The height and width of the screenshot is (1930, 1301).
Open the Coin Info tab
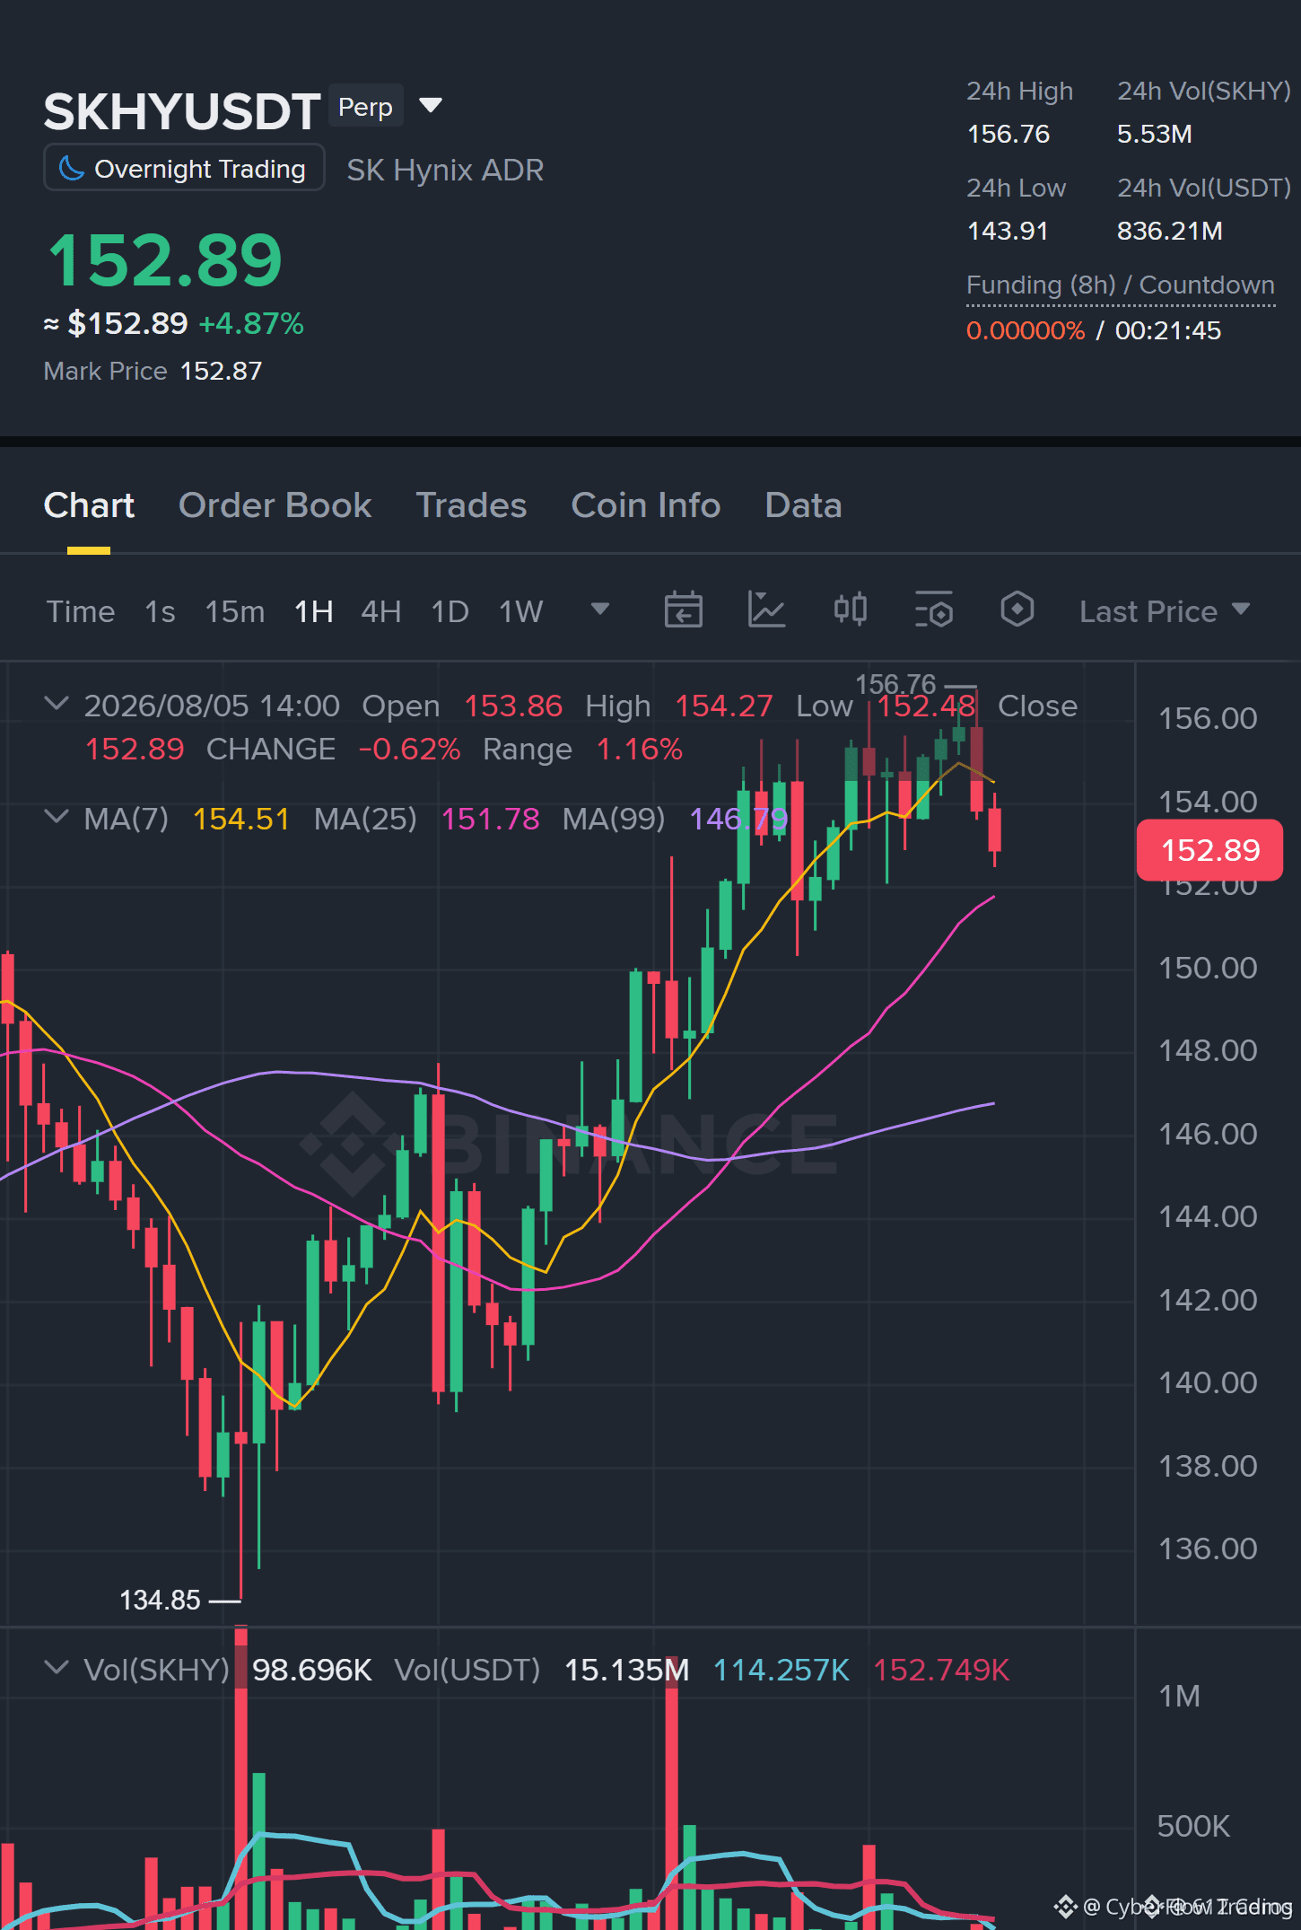[646, 505]
